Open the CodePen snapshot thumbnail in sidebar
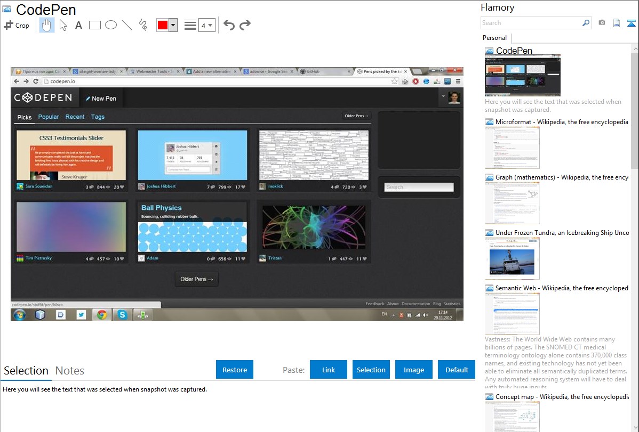Viewport: 639px width, 432px height. (x=522, y=75)
